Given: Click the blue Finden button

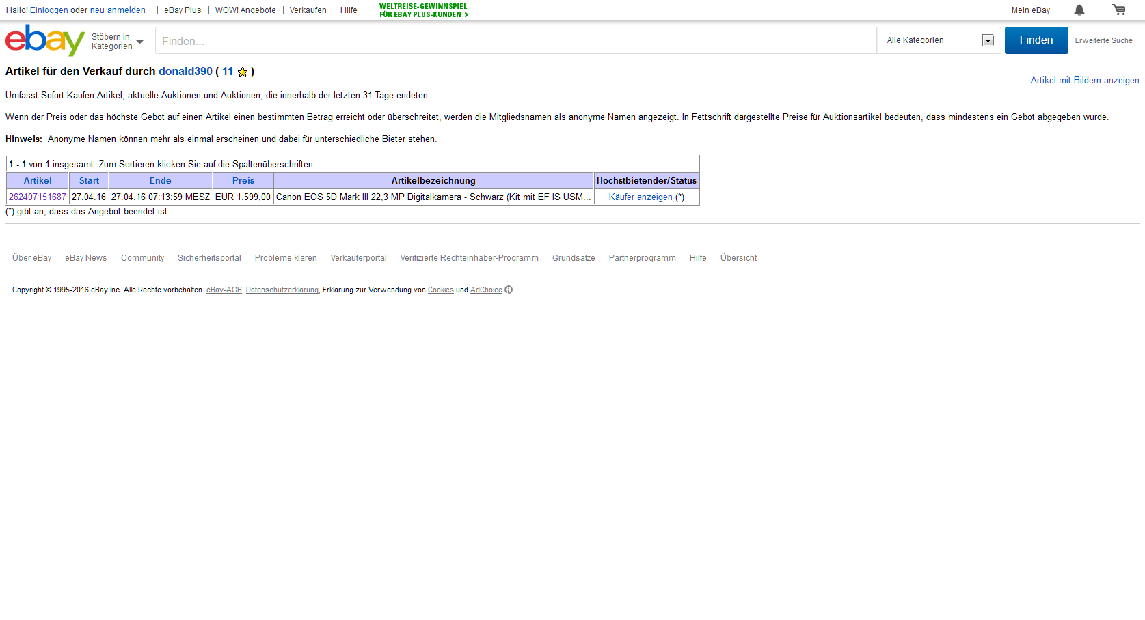Looking at the screenshot, I should [1036, 40].
